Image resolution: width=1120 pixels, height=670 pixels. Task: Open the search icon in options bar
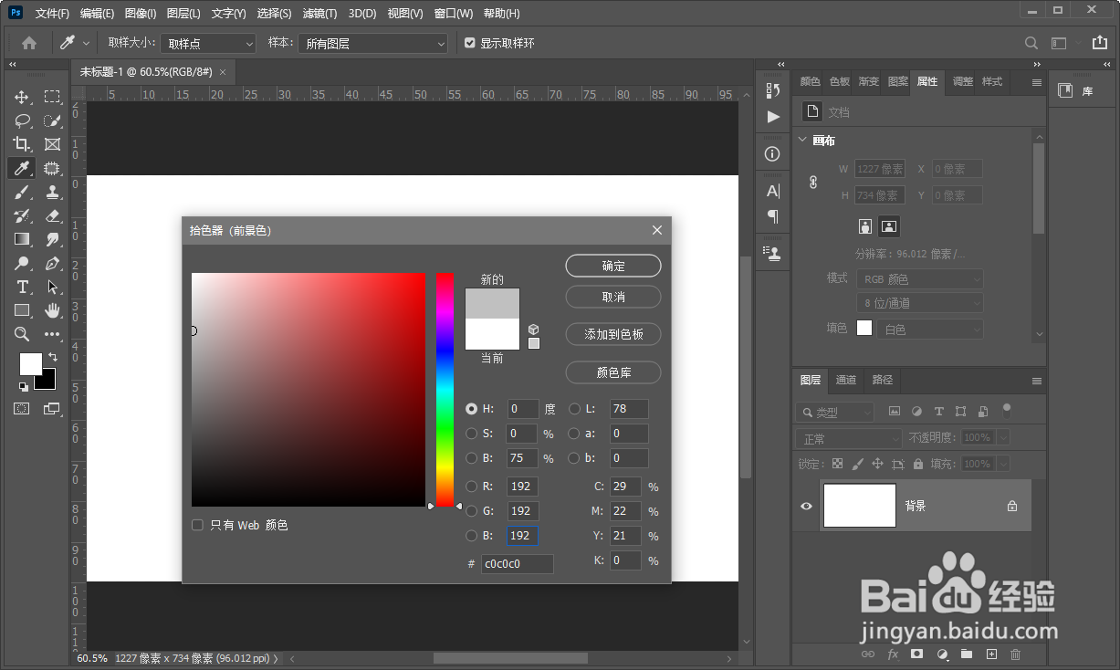1031,43
